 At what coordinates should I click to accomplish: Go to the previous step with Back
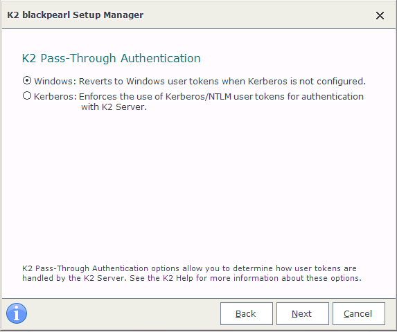click(247, 313)
